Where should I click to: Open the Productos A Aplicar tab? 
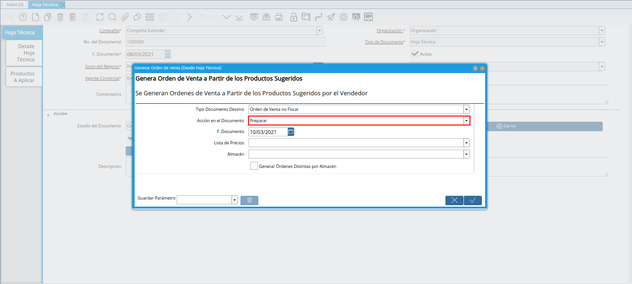[24, 77]
